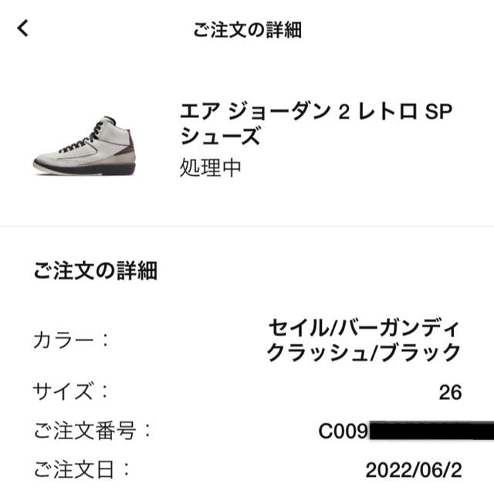Click the divider line below product summary

[x=247, y=226]
